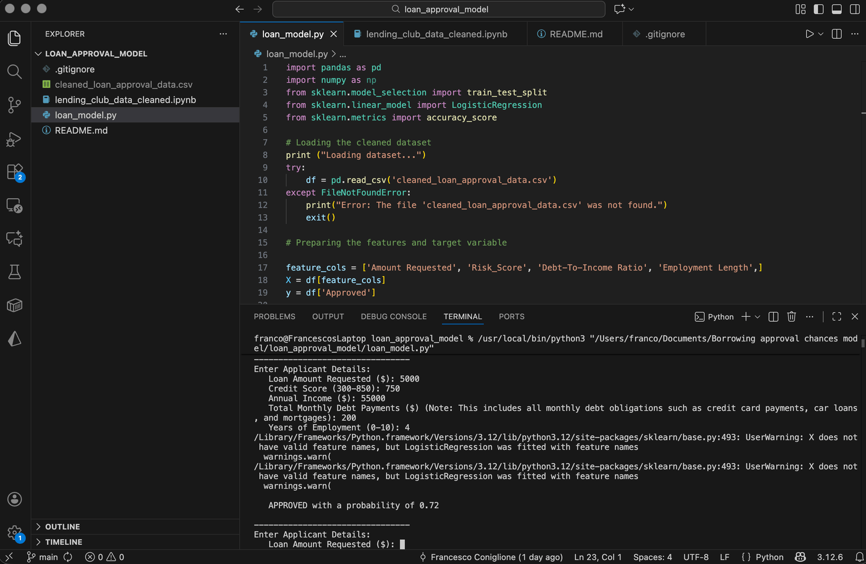Viewport: 866px width, 564px height.
Task: Click the main branch in status bar
Action: point(43,557)
